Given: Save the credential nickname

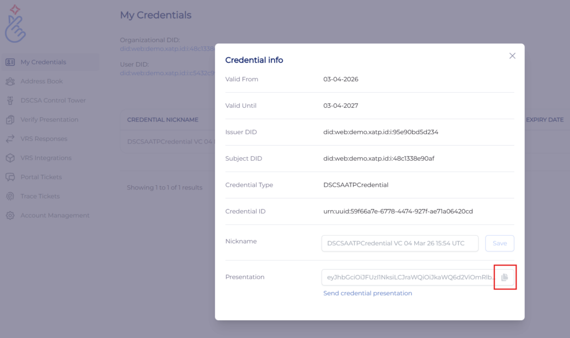Looking at the screenshot, I should coord(499,243).
